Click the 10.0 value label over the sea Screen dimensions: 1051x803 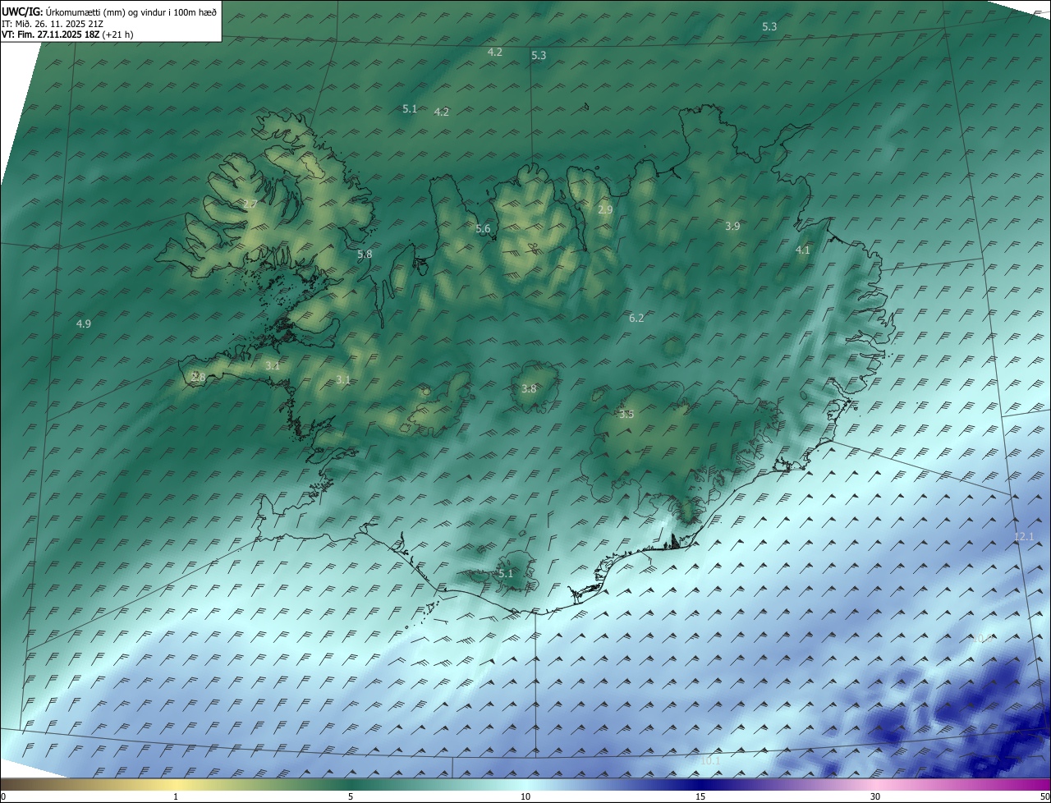point(983,638)
